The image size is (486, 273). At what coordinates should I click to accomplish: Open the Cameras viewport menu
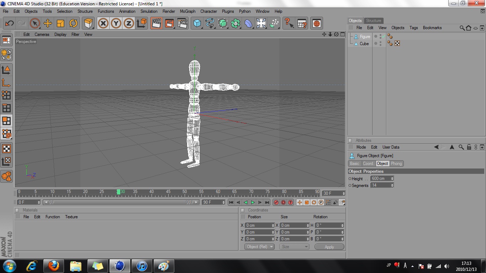(x=42, y=34)
